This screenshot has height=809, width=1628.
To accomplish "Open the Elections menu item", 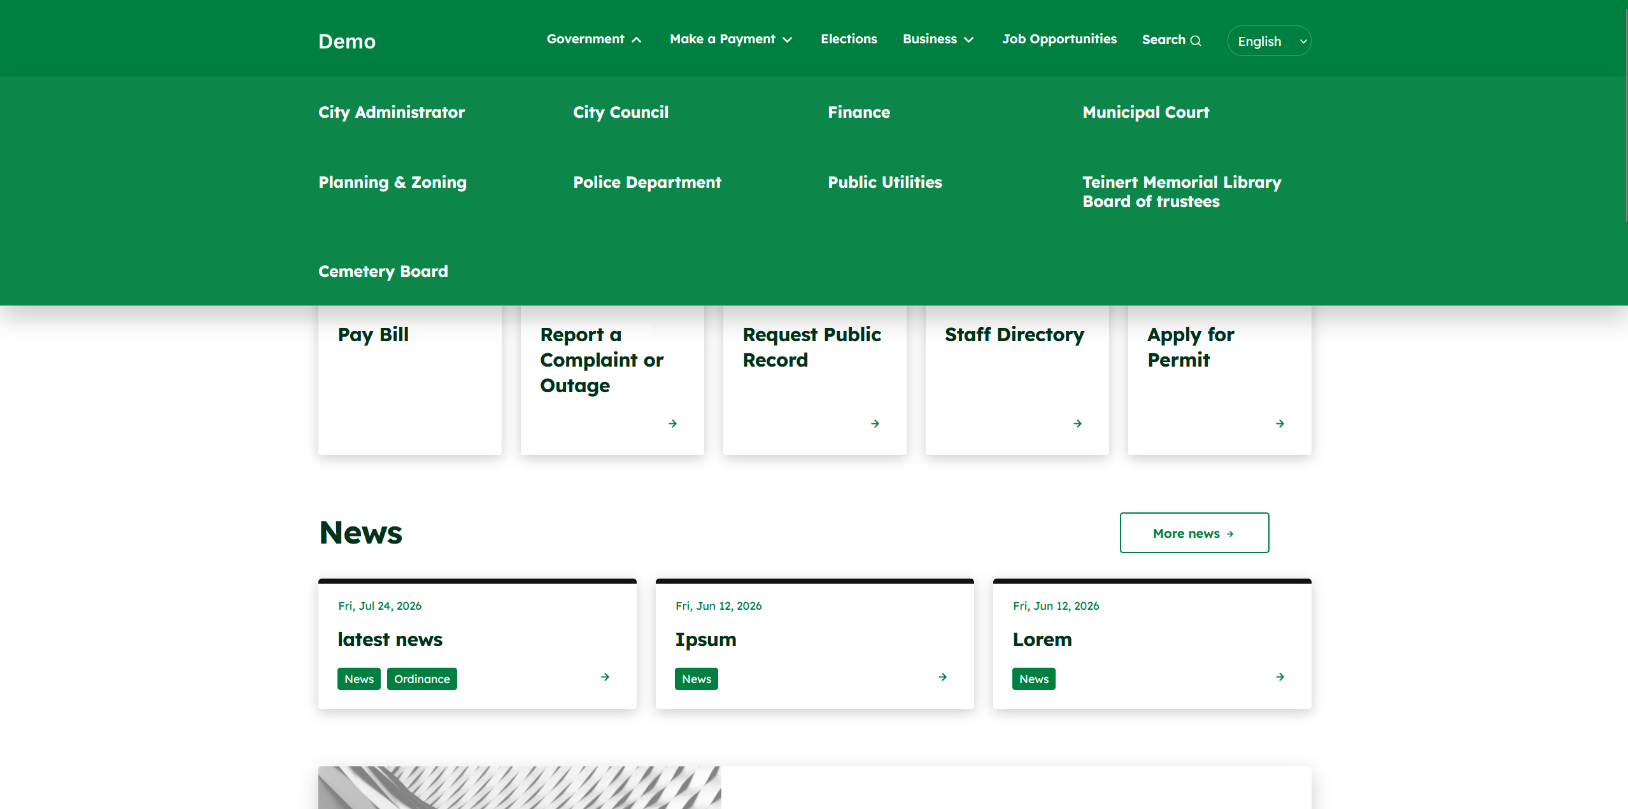I will click(849, 39).
